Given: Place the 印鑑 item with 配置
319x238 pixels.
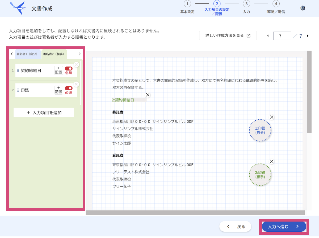Looking at the screenshot, I should [58, 90].
